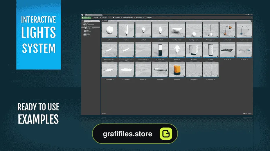Select the orange desk lamp blueprint thumbnail

tap(227, 30)
